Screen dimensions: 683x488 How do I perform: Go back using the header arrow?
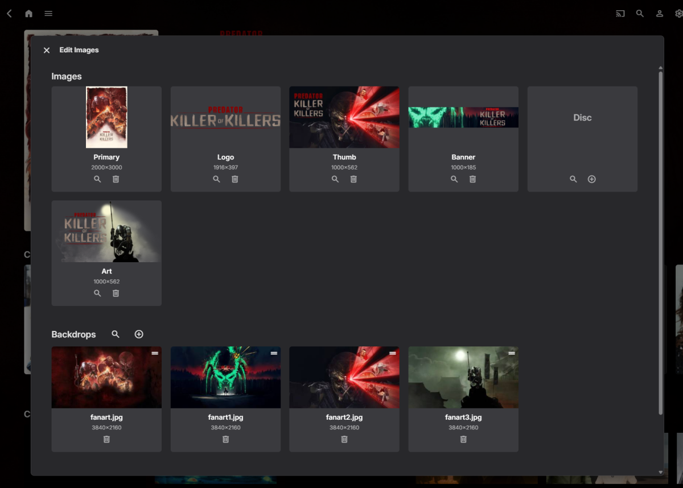[9, 13]
